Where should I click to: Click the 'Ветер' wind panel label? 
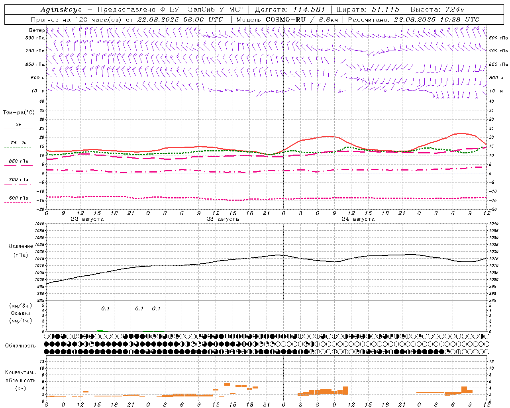[37, 30]
